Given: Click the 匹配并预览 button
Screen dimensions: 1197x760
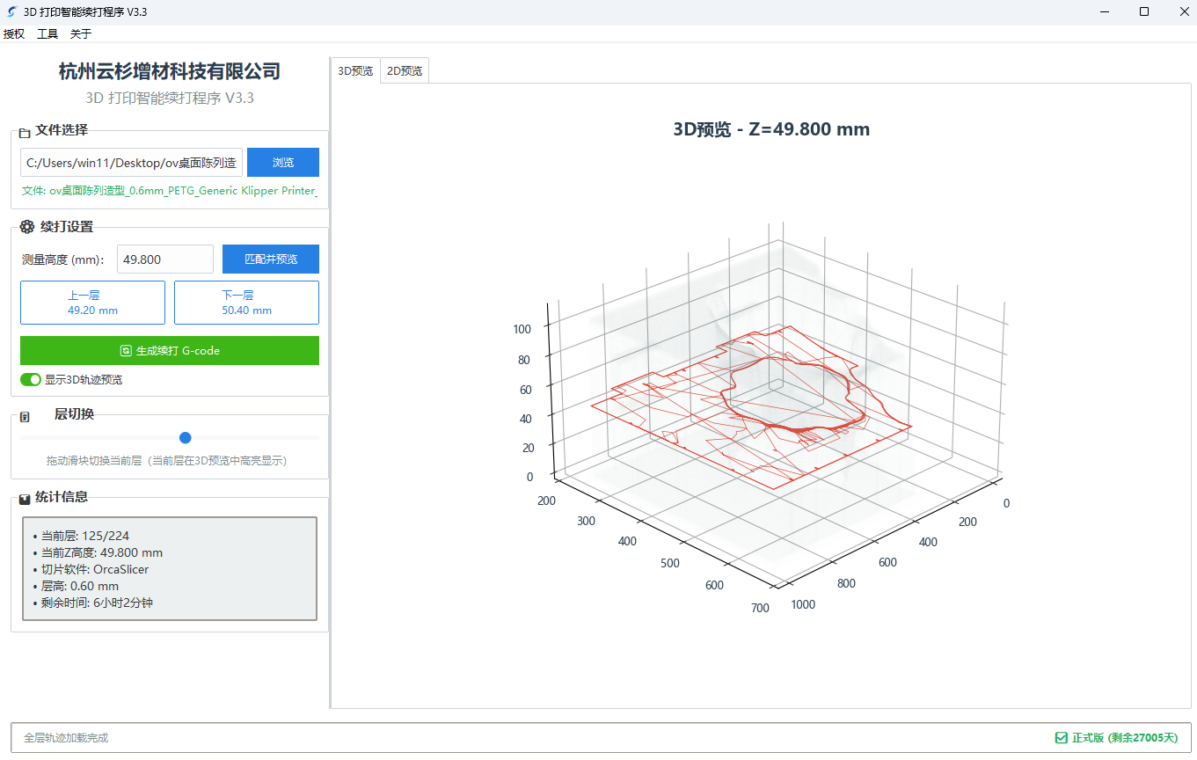Looking at the screenshot, I should [270, 259].
